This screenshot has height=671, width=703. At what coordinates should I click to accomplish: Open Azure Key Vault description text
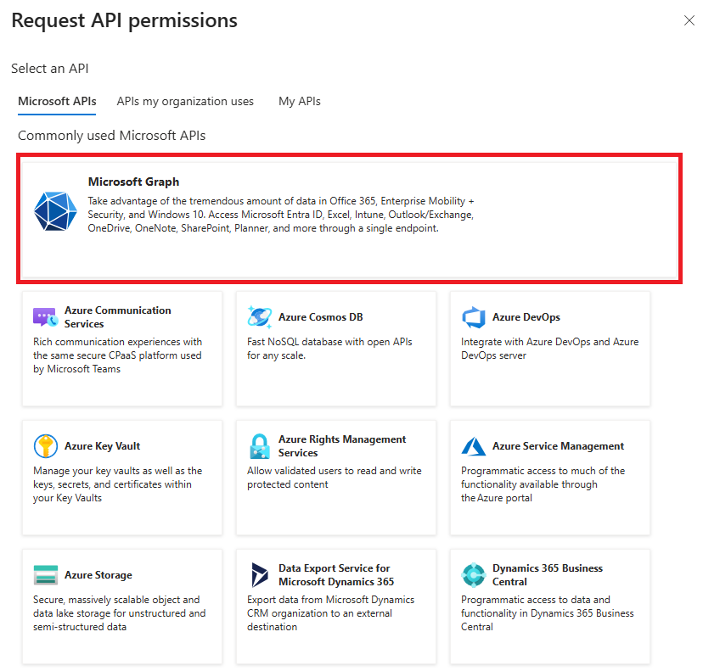[x=117, y=484]
